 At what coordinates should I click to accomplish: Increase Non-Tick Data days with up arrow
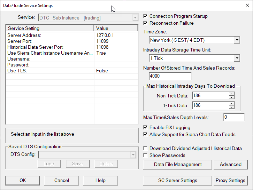coord(231,94)
